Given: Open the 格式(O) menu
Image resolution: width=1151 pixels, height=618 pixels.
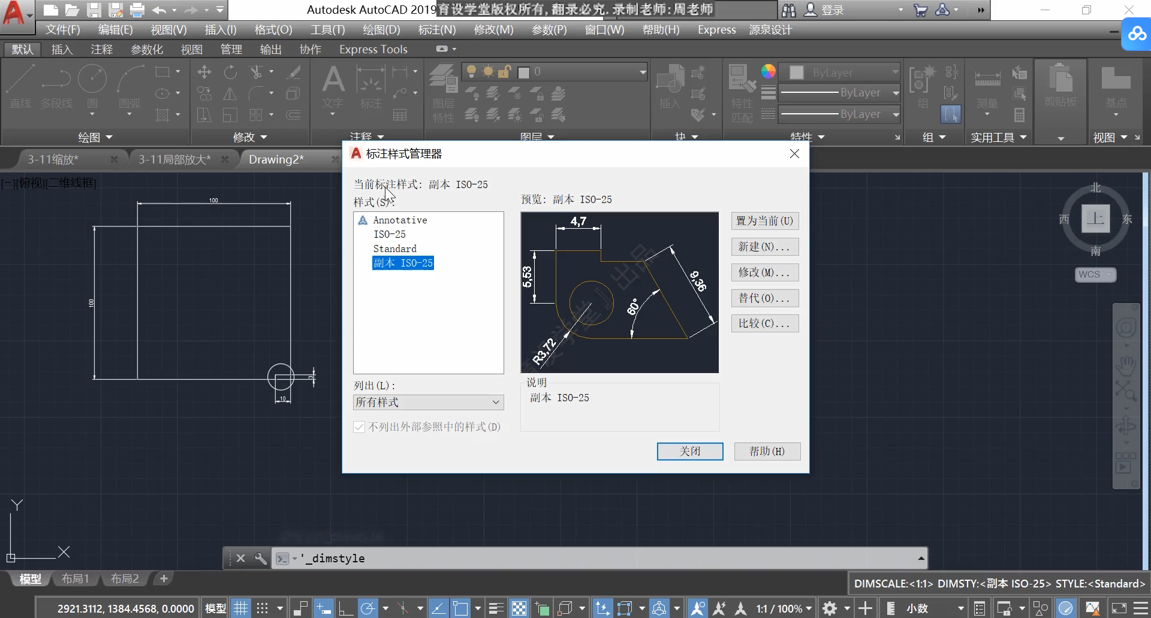Looking at the screenshot, I should pyautogui.click(x=273, y=29).
